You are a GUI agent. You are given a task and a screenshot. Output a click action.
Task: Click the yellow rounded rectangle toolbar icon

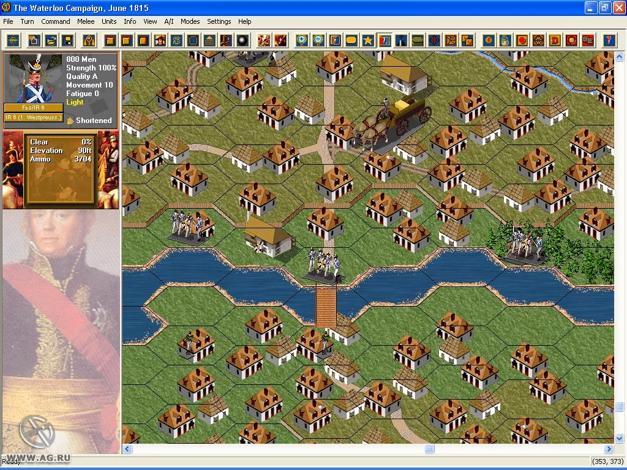coord(351,40)
